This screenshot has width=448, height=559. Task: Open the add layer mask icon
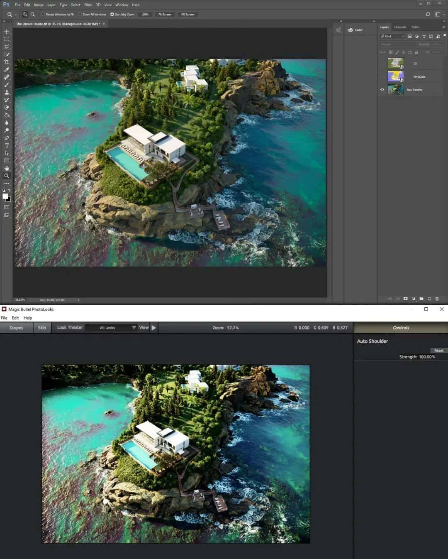pyautogui.click(x=405, y=298)
